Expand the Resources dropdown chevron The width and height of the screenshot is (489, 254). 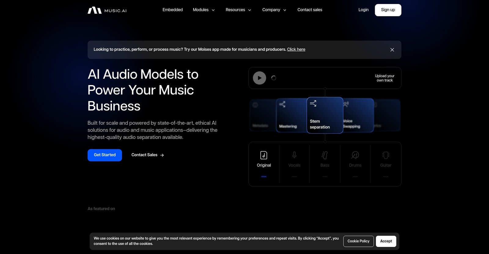(x=249, y=10)
